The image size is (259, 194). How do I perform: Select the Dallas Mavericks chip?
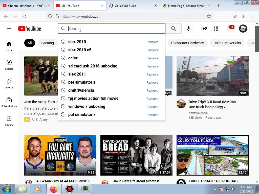pyautogui.click(x=227, y=43)
